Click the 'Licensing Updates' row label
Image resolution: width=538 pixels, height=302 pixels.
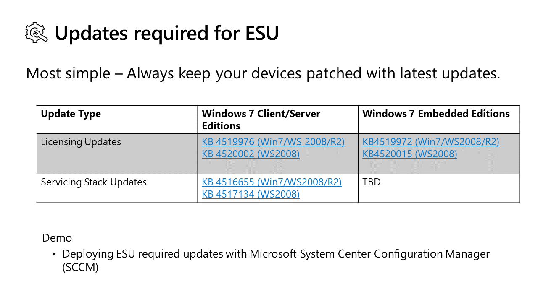tap(81, 142)
